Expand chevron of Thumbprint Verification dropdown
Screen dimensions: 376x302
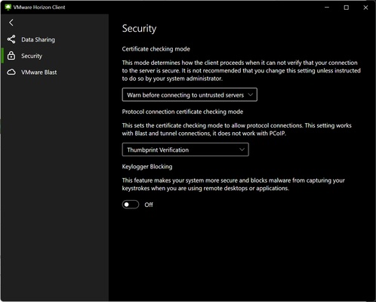point(242,149)
